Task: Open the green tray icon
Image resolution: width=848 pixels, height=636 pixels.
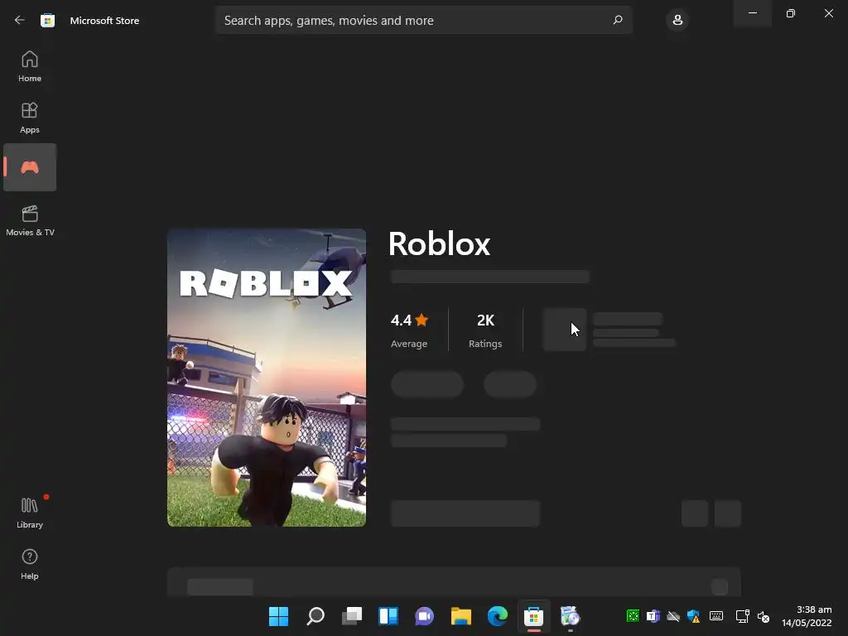Action: 633,616
